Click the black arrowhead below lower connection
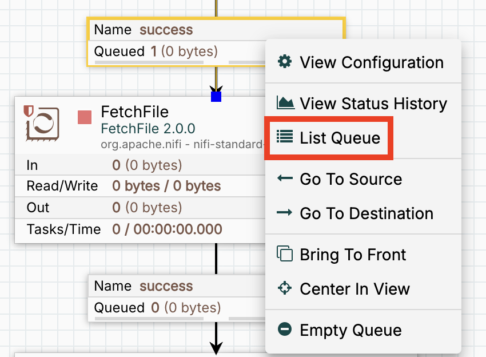 click(216, 347)
